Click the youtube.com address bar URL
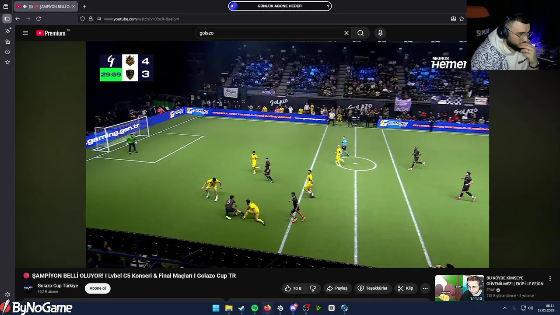 tap(141, 19)
